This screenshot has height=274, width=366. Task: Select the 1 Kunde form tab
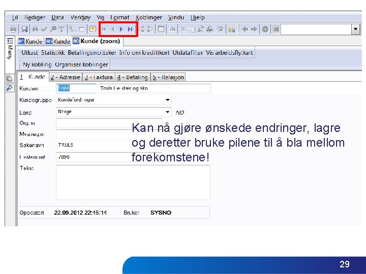click(x=33, y=77)
